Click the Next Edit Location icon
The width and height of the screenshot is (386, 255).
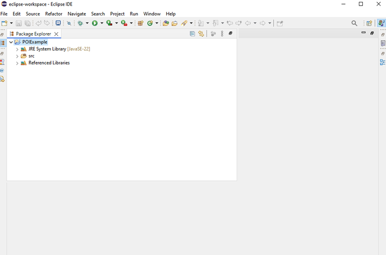coord(239,24)
